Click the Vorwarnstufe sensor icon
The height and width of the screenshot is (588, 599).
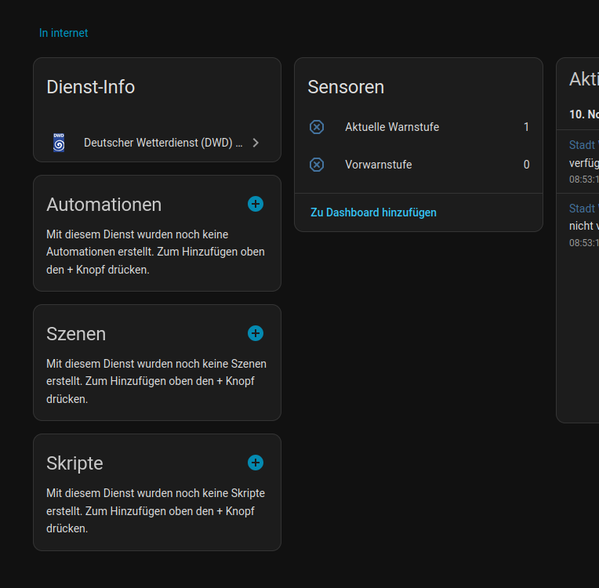tap(317, 165)
